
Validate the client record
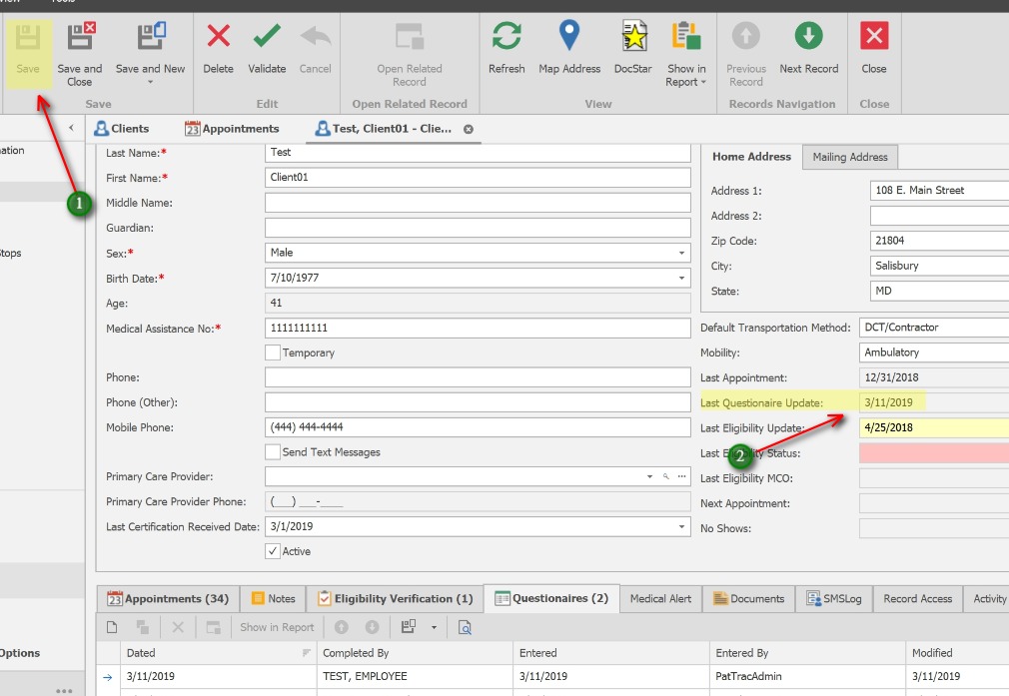pyautogui.click(x=267, y=40)
